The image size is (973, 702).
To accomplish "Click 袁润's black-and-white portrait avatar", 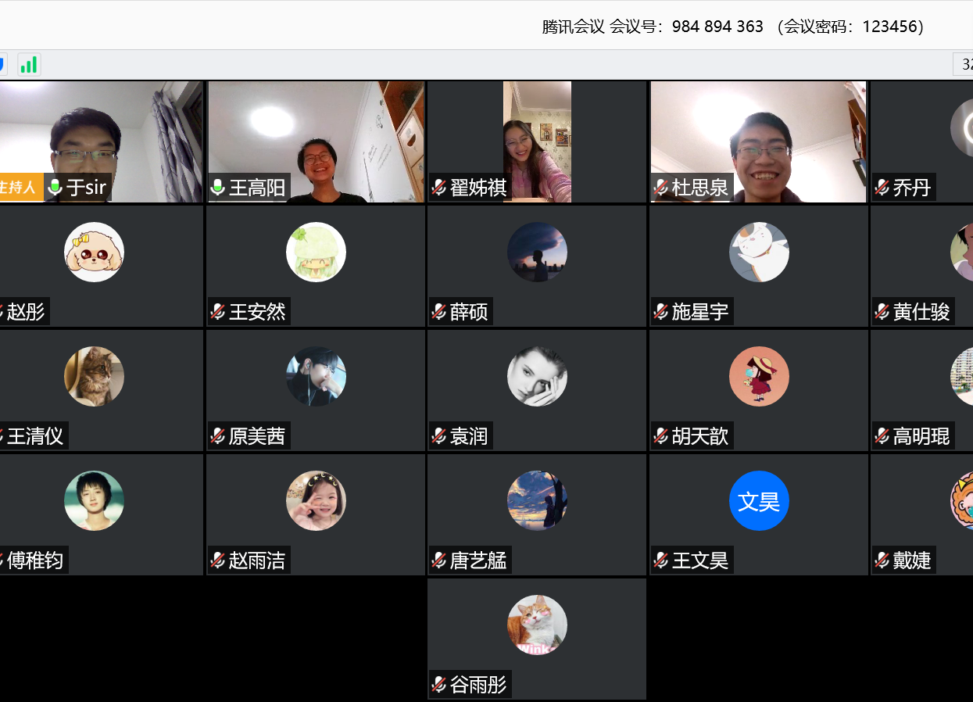I will pyautogui.click(x=537, y=377).
